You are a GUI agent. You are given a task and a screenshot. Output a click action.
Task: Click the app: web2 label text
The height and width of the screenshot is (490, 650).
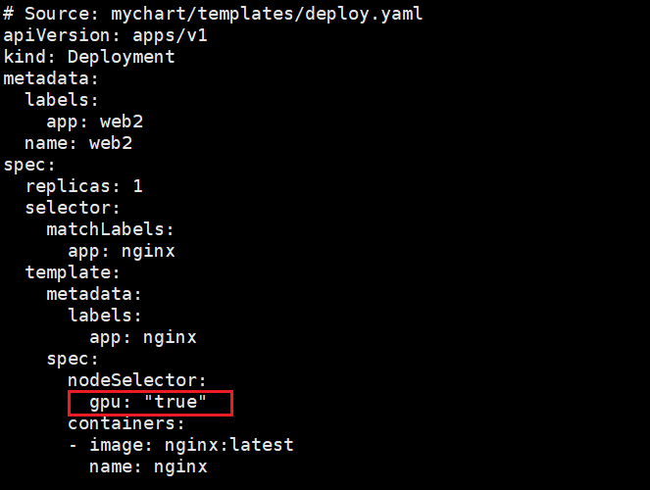100,122
